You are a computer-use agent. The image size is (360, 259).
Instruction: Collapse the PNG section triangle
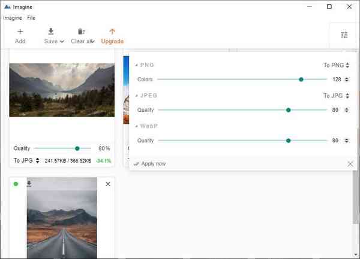pyautogui.click(x=136, y=65)
